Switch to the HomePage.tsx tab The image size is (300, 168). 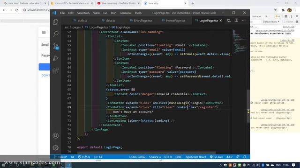coord(173,21)
